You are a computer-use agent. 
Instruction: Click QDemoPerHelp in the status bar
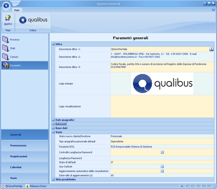14,186
